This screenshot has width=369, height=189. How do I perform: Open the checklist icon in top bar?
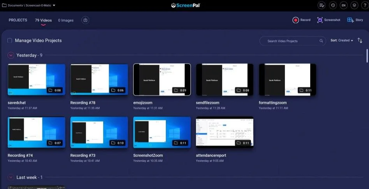coord(322,5)
